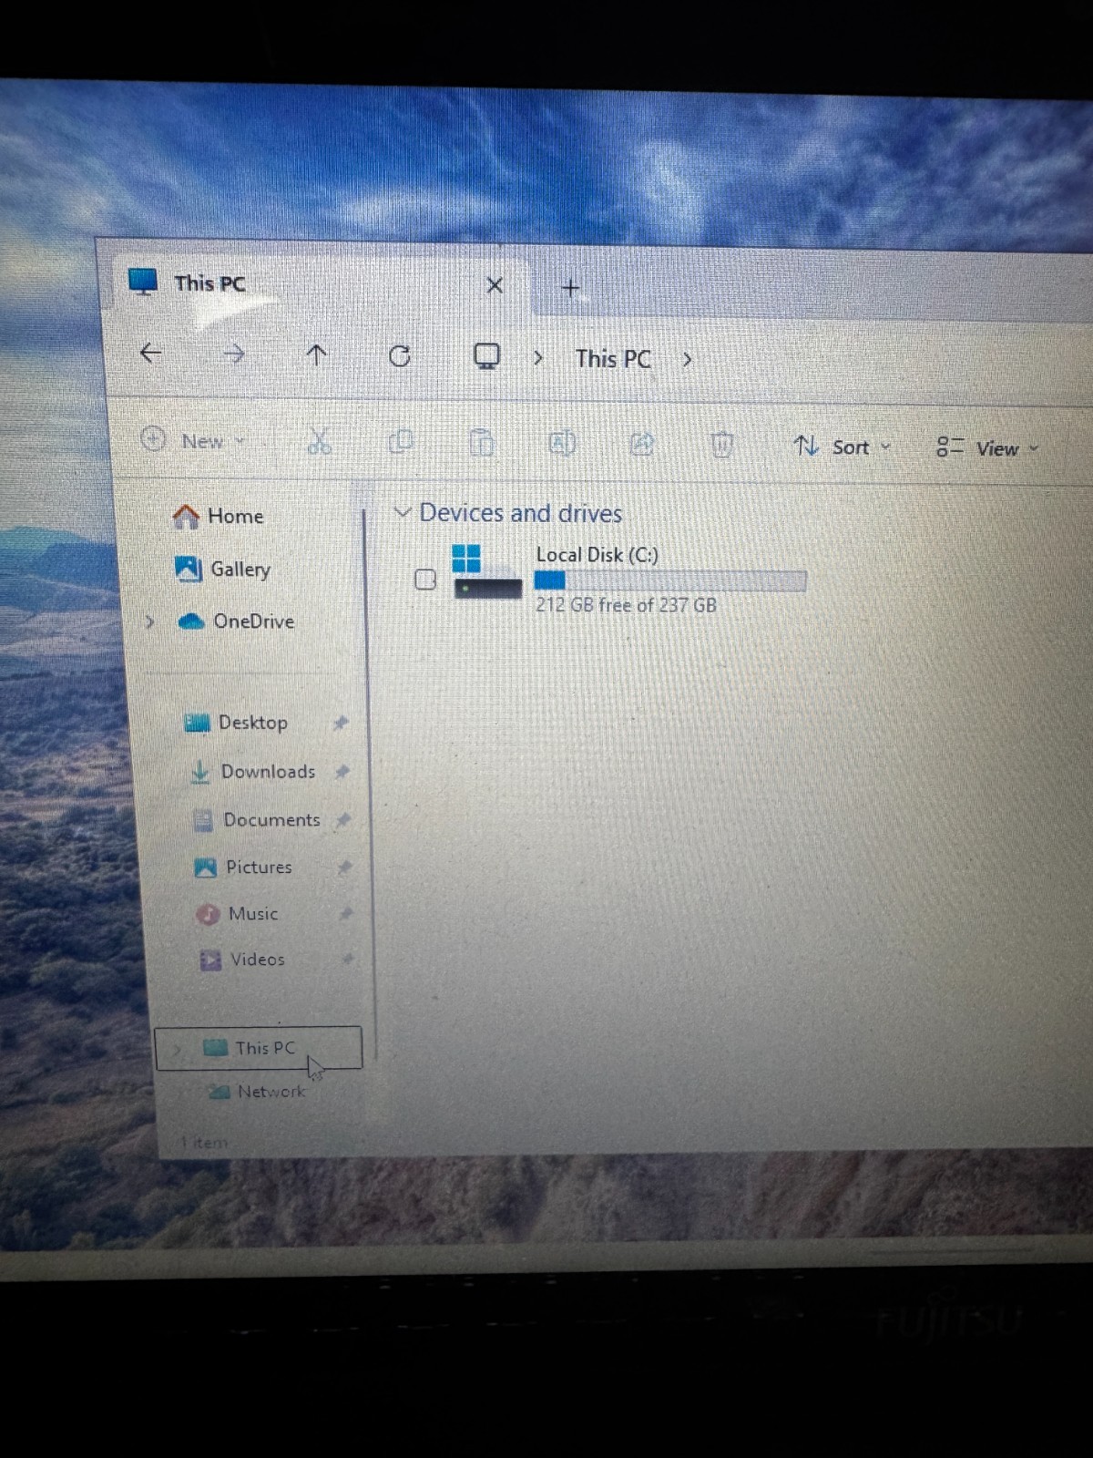This screenshot has height=1458, width=1093.
Task: Click the Paste clipboard icon
Action: tap(481, 443)
